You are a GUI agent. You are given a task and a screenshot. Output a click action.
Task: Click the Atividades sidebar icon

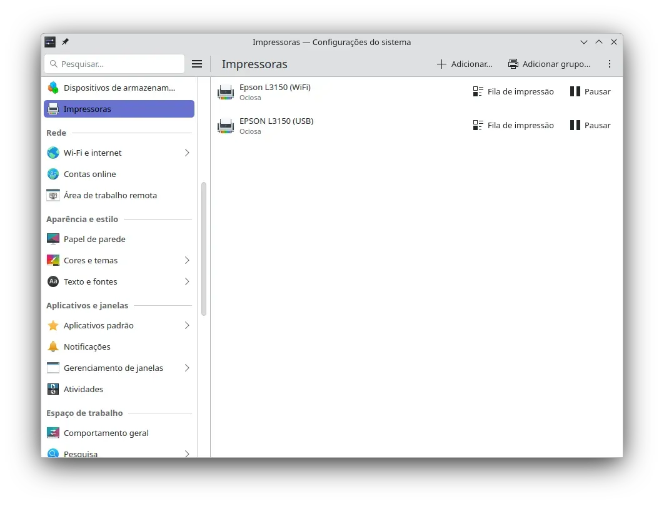53,389
